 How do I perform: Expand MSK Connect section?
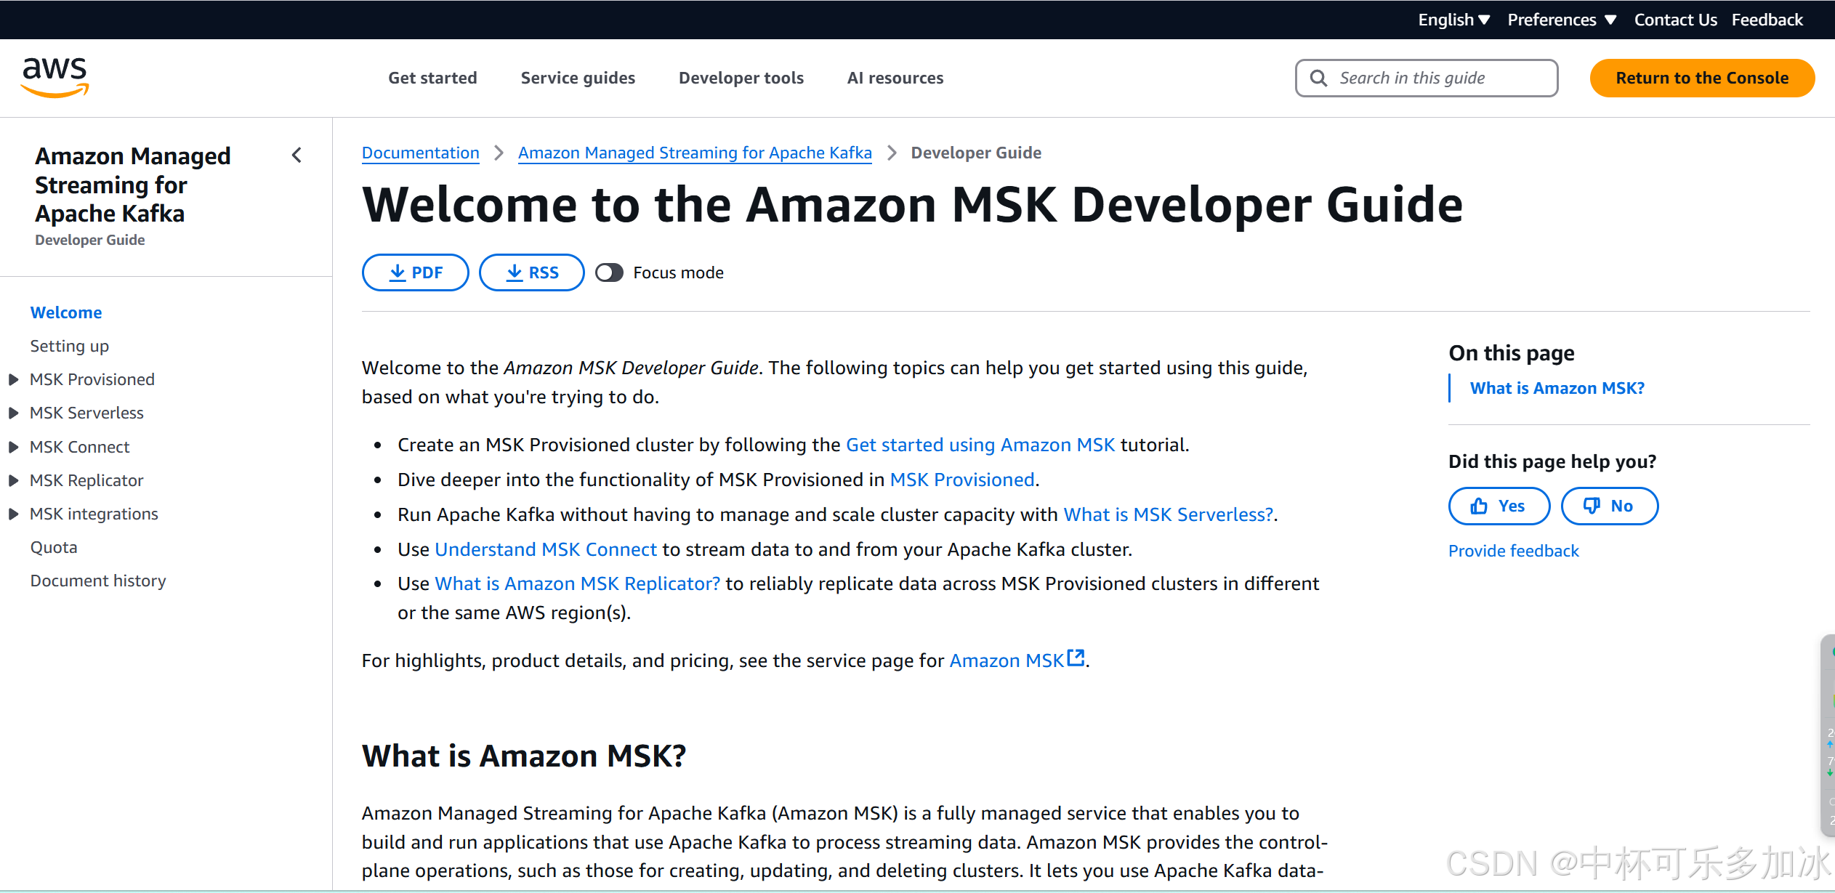pos(13,447)
